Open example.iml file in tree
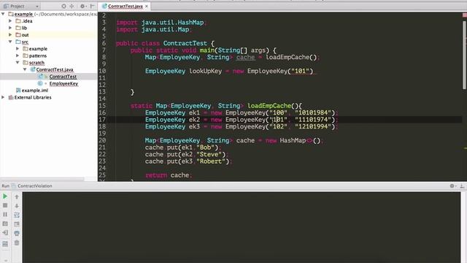Screen dimensions: 467x263 pos(34,91)
